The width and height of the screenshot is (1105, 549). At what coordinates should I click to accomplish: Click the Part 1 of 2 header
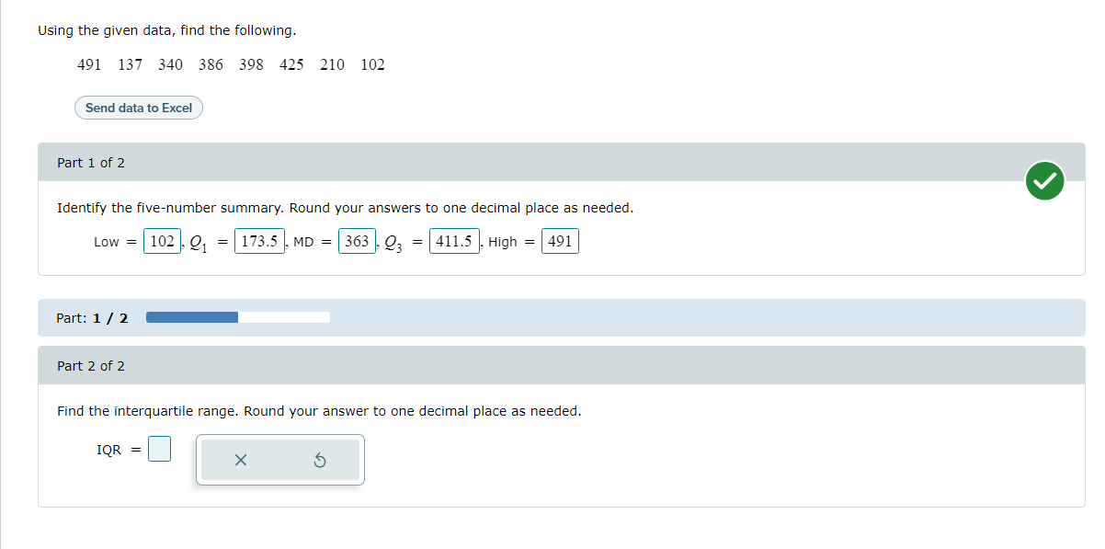click(90, 162)
